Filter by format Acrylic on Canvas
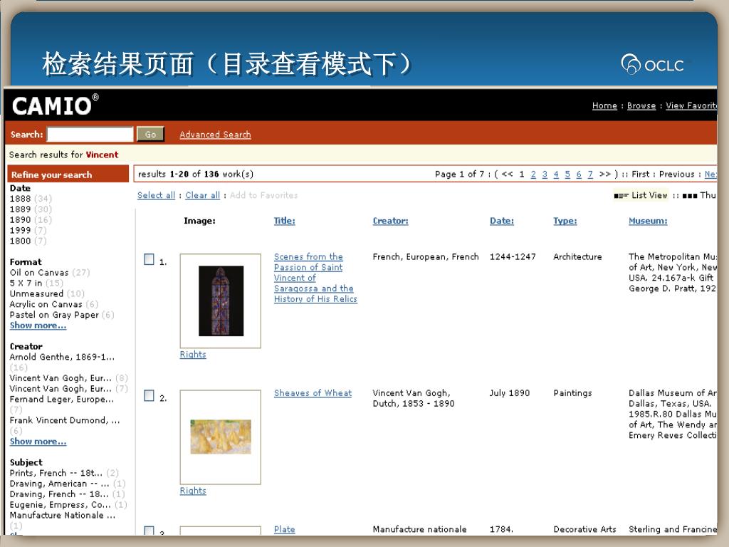Screen dimensions: 729x547 coord(54,304)
